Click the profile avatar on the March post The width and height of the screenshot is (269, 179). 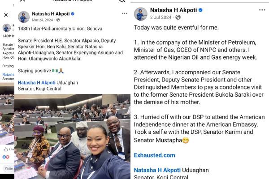coord(23,17)
